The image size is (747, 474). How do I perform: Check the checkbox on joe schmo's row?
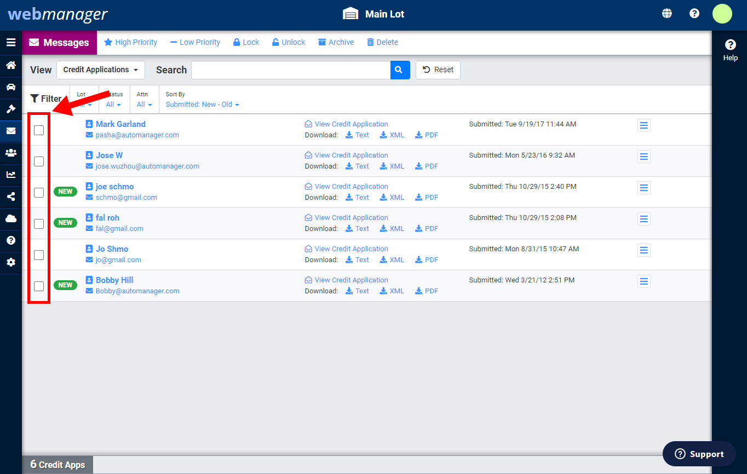pos(38,192)
